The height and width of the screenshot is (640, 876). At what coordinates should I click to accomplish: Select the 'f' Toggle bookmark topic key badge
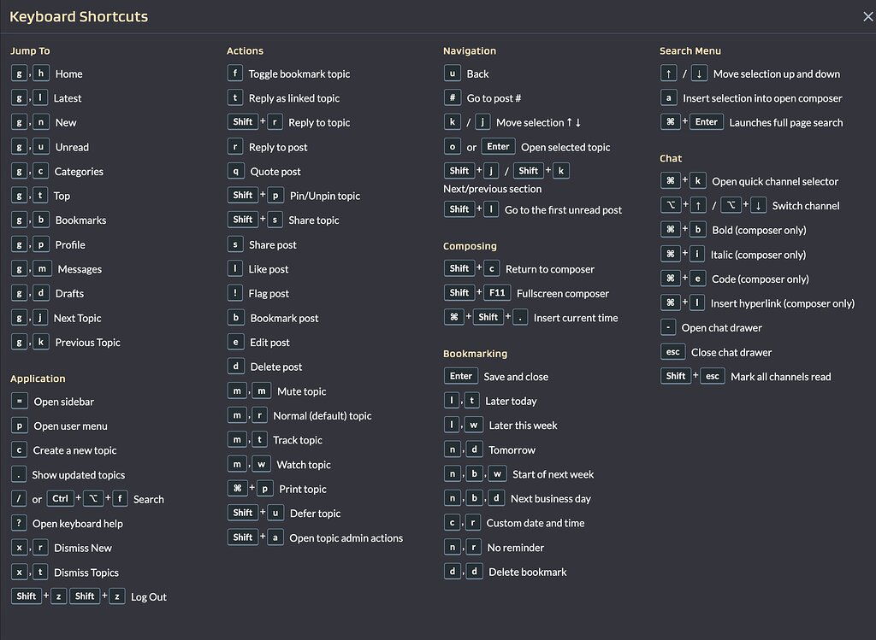(x=235, y=73)
